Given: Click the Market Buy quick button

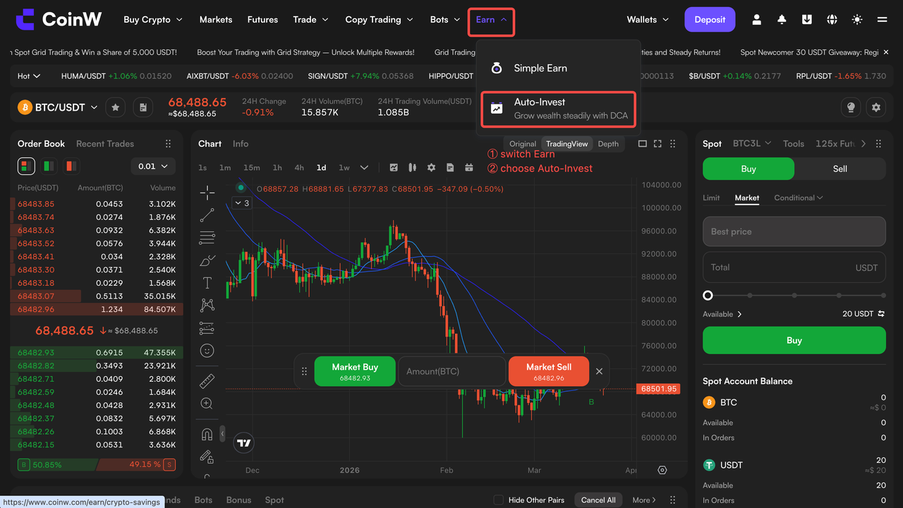Looking at the screenshot, I should 355,371.
